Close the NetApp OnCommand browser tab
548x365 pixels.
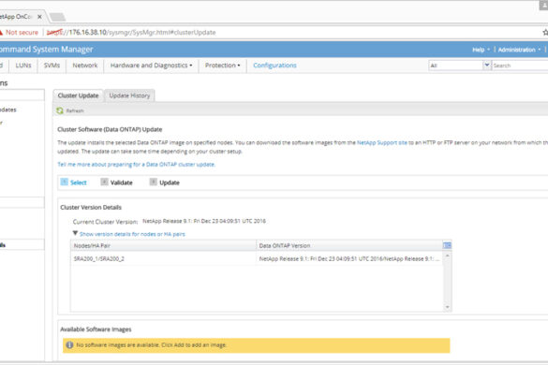(39, 17)
